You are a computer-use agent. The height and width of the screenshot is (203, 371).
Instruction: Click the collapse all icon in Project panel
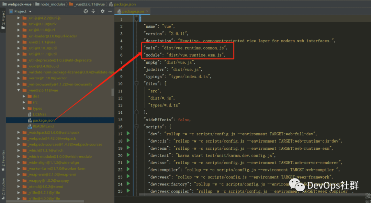pyautogui.click(x=93, y=11)
